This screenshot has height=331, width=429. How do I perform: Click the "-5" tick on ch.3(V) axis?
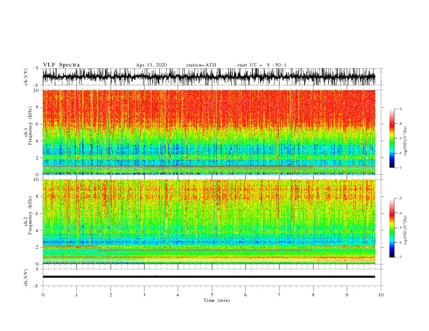coord(36,286)
